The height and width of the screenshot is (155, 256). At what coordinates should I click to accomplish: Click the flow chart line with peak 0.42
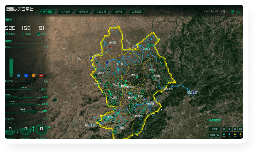(21, 89)
